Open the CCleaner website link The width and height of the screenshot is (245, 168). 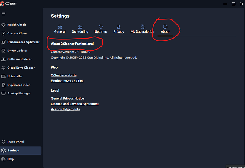pos(64,75)
